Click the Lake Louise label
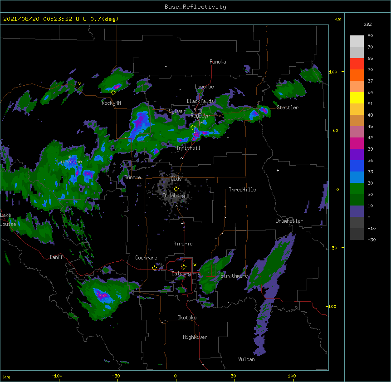 click(x=8, y=220)
